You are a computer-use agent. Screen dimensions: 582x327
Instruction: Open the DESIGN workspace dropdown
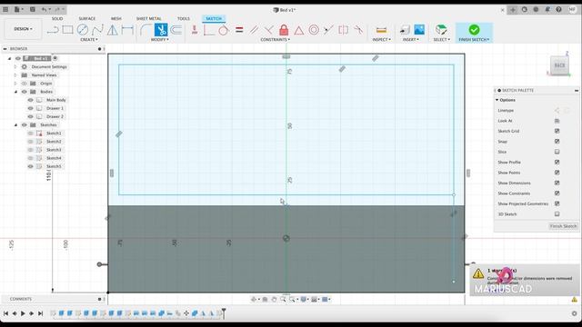point(23,29)
